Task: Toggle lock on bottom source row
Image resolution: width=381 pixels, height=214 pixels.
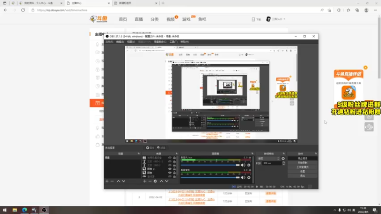Action: 174,176
